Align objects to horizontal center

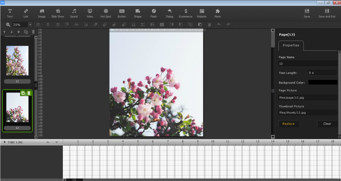(x=48, y=25)
